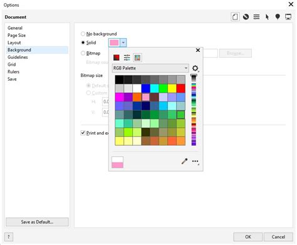This screenshot has width=297, height=245.
Task: Pick the eyedropper color sampler tool
Action: [184, 161]
